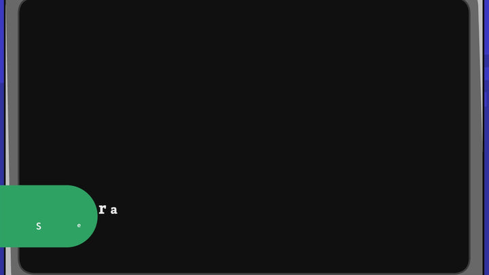
Task: Click the bold white letter a
Action: coord(114,210)
